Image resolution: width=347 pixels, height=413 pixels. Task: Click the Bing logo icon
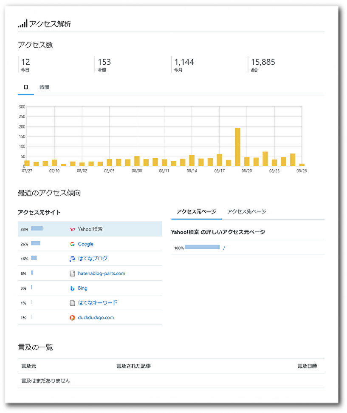[72, 288]
